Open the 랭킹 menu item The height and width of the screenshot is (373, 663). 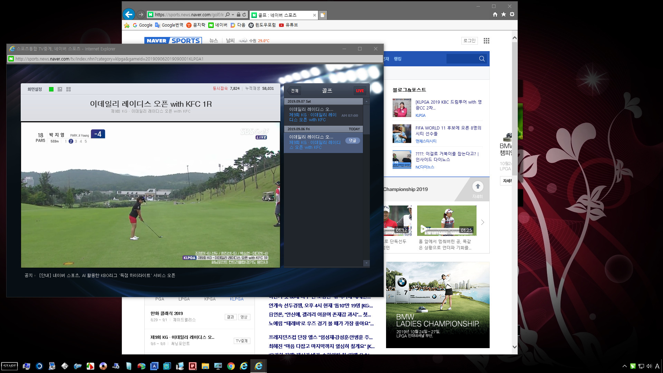pyautogui.click(x=397, y=59)
